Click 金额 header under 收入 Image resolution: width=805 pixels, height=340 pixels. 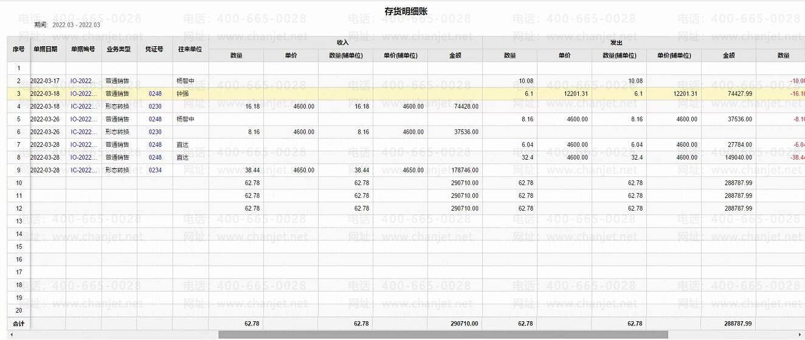(455, 55)
